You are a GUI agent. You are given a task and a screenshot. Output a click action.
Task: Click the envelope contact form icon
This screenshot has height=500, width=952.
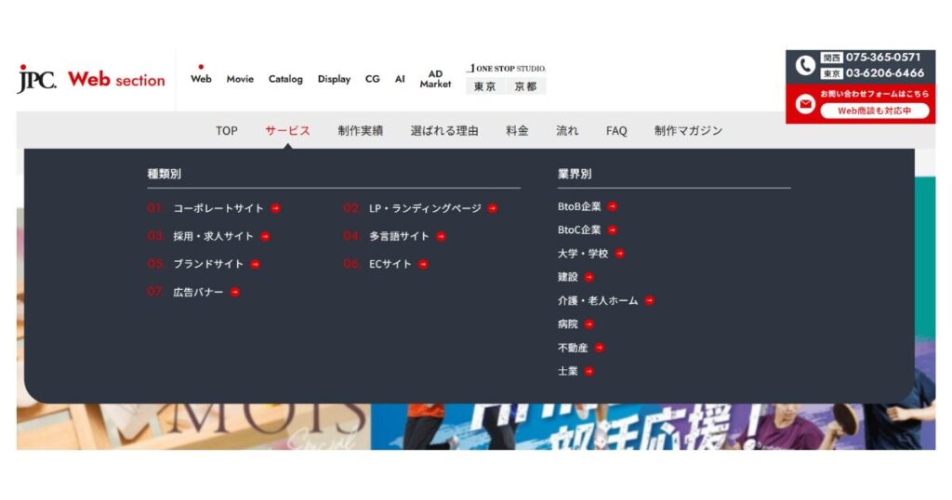[805, 104]
